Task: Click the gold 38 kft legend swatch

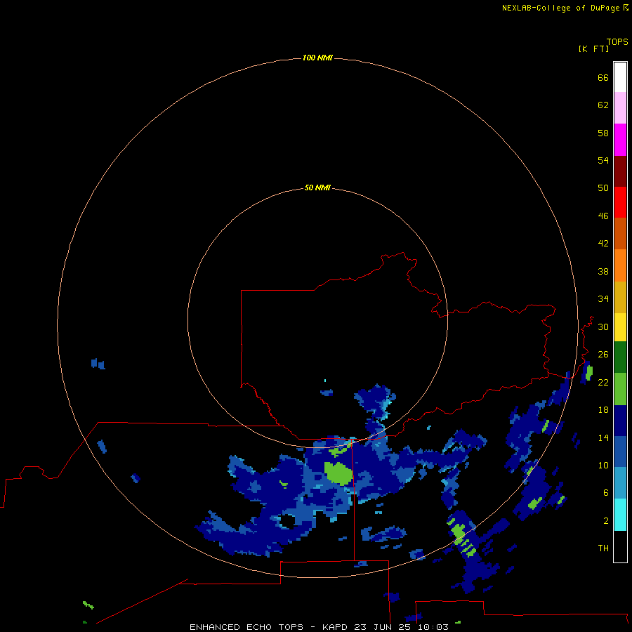Action: click(620, 297)
